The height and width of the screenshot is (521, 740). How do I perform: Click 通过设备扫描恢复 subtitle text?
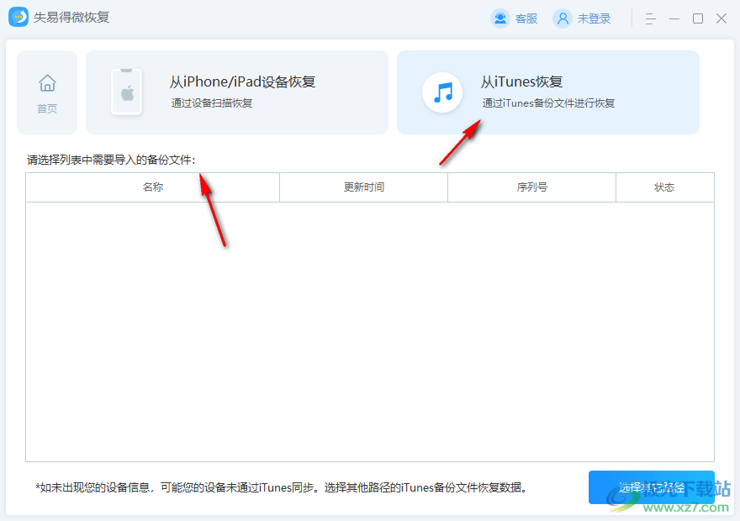click(x=212, y=103)
